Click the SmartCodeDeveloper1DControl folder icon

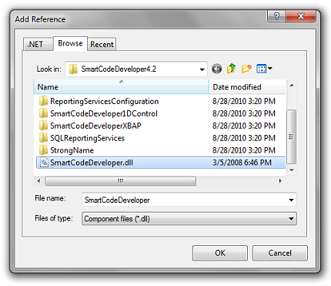coord(43,113)
